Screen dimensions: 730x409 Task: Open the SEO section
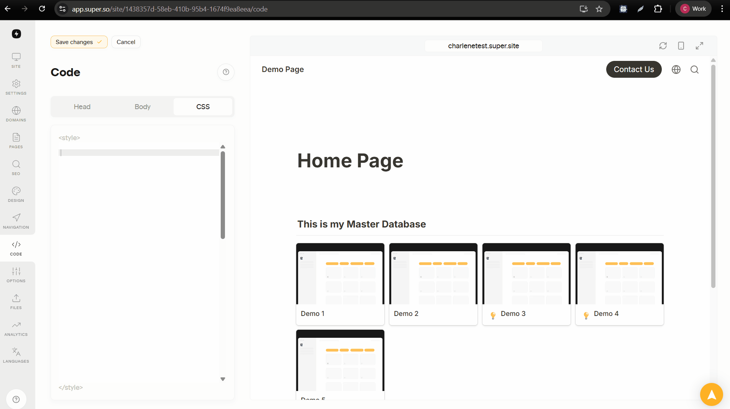tap(16, 168)
